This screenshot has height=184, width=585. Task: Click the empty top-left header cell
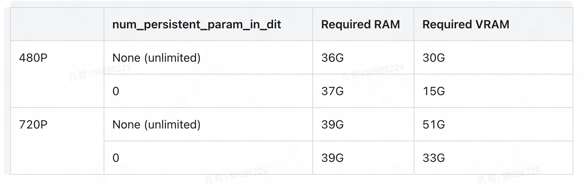(x=57, y=24)
